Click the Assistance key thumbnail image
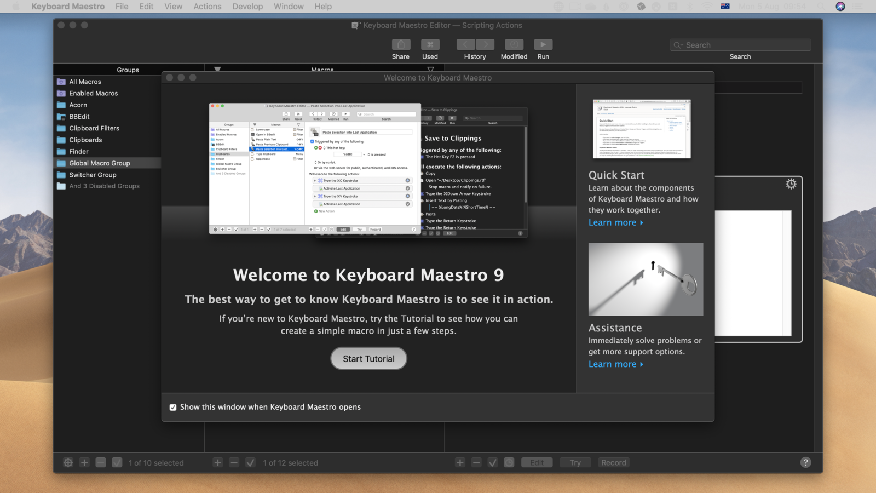 (x=646, y=279)
